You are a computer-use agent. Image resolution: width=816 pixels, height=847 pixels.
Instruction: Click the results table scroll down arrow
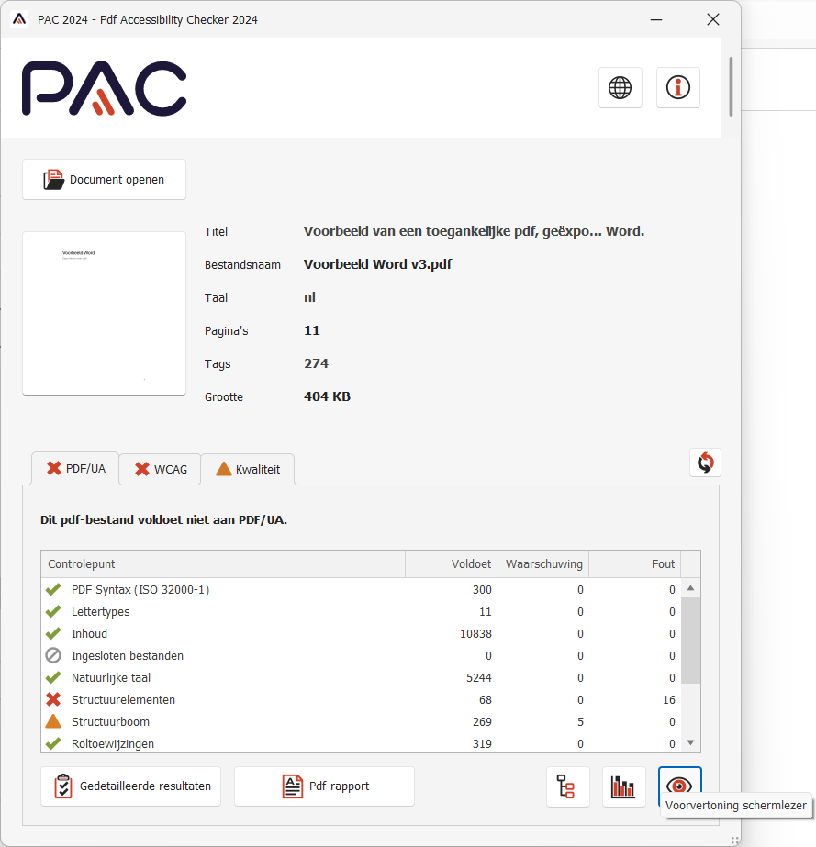(690, 742)
